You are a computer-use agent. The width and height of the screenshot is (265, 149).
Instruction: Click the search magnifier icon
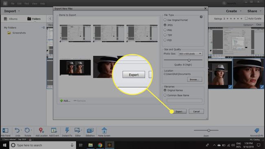click(x=224, y=3)
